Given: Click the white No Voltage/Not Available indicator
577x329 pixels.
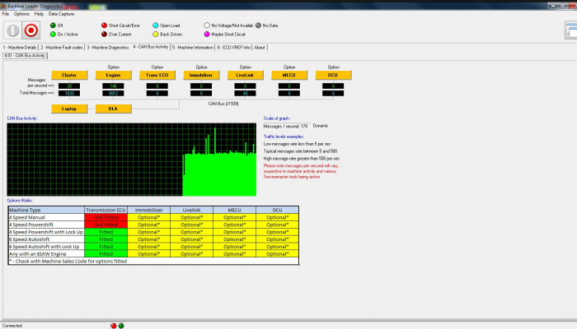Looking at the screenshot, I should click(x=207, y=25).
